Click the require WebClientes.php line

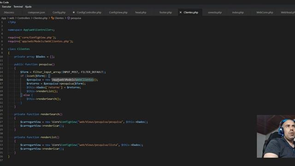pyautogui.click(x=41, y=41)
